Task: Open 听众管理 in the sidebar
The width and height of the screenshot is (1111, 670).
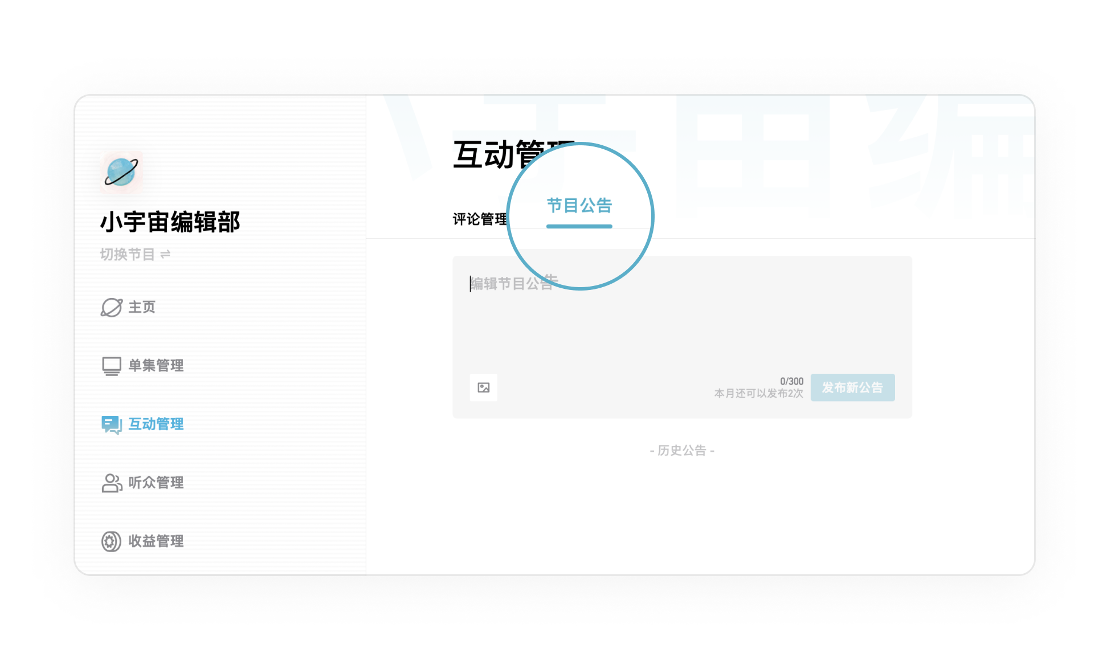Action: 156,483
